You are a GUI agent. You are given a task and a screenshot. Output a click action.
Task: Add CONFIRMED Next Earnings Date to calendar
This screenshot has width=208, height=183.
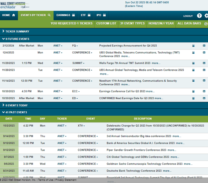point(193,98)
